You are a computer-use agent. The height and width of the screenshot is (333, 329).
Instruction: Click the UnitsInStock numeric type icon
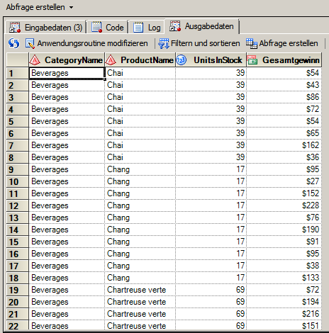[182, 60]
